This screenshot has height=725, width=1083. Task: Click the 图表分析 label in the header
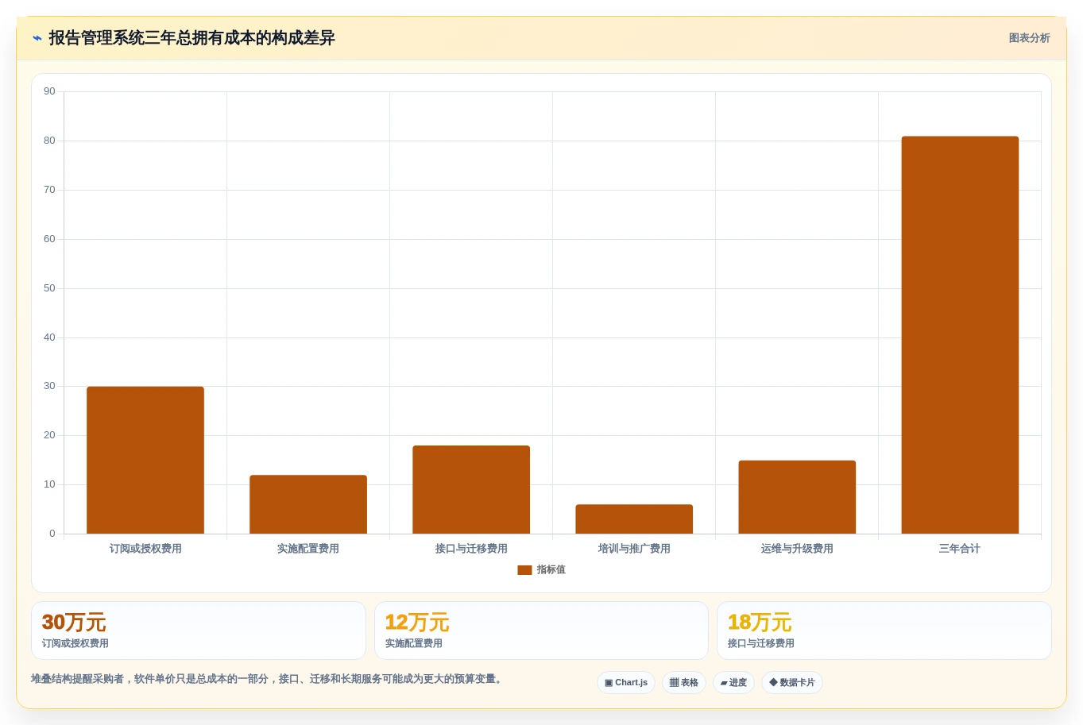[x=1029, y=38]
